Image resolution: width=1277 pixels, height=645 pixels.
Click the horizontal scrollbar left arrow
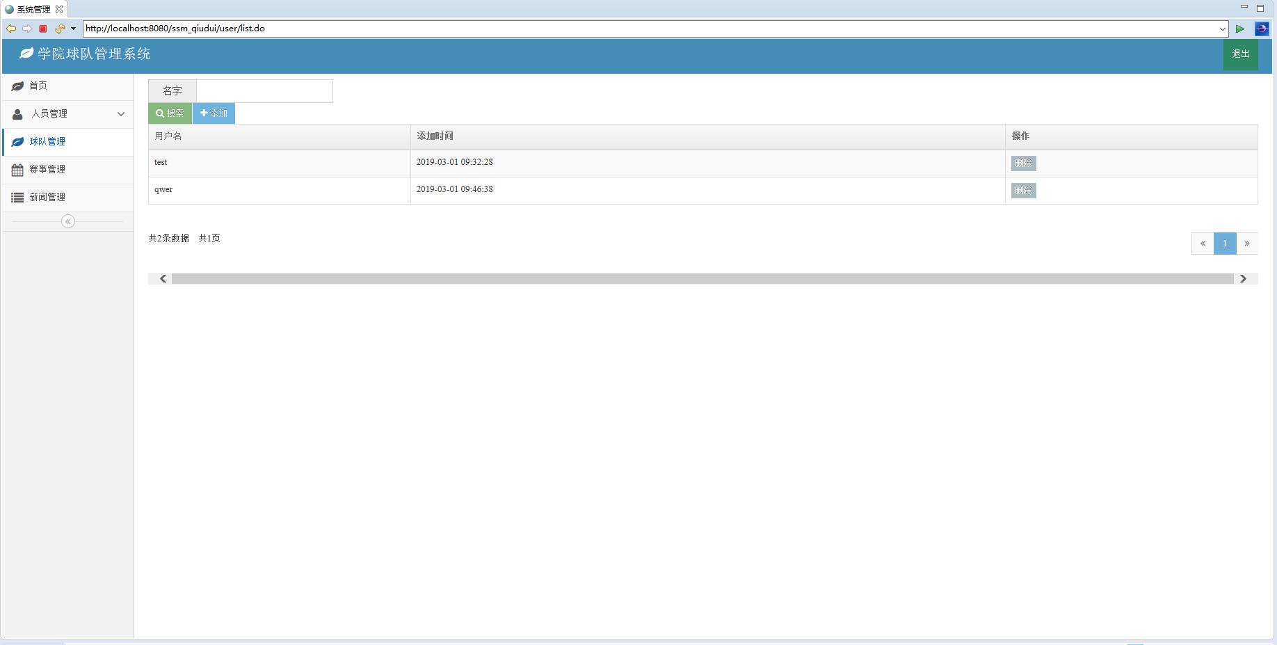pyautogui.click(x=163, y=279)
